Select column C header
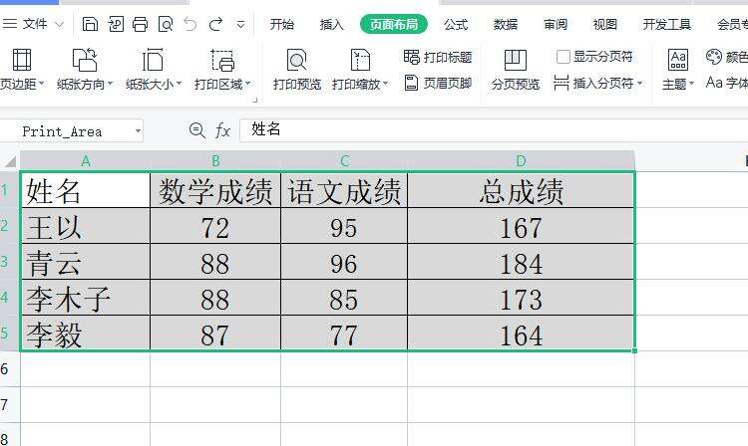 (344, 161)
